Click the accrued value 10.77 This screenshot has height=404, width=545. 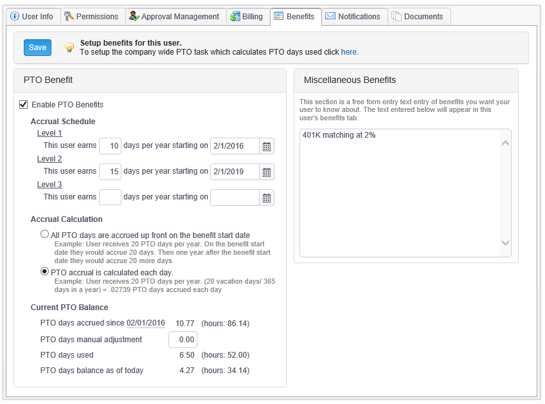pyautogui.click(x=185, y=324)
